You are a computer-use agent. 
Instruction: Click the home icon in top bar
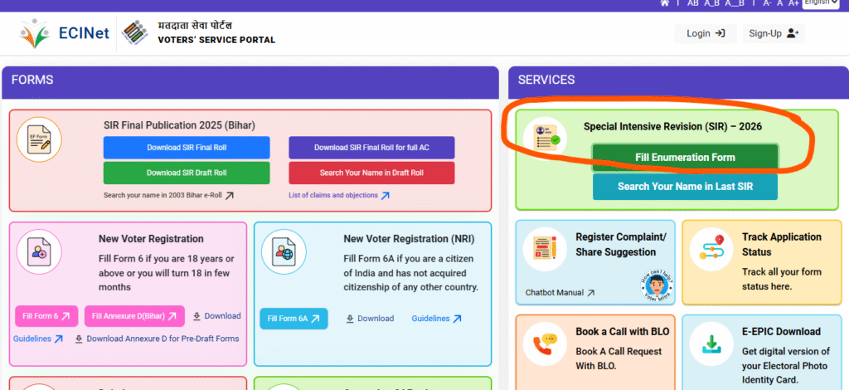click(x=665, y=3)
